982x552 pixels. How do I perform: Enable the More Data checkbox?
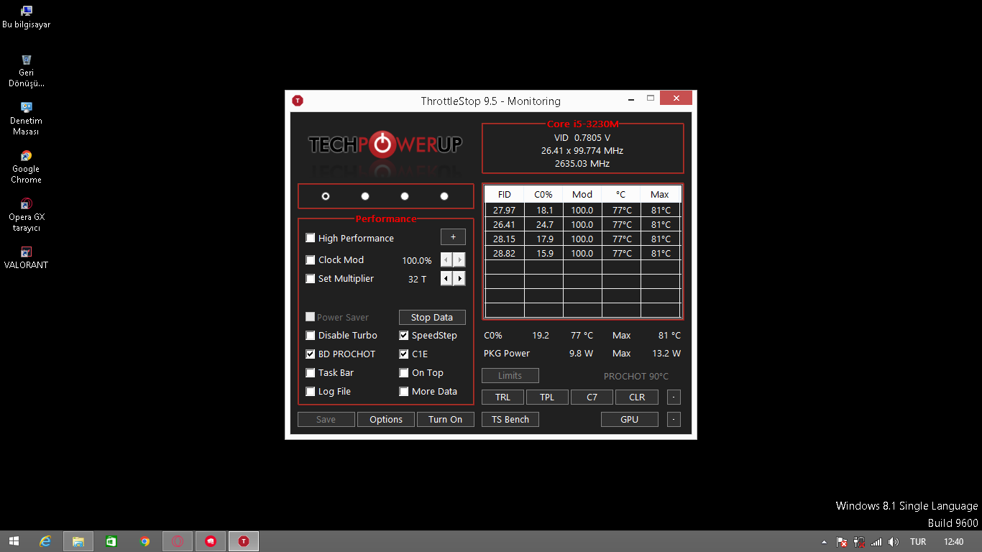point(404,391)
